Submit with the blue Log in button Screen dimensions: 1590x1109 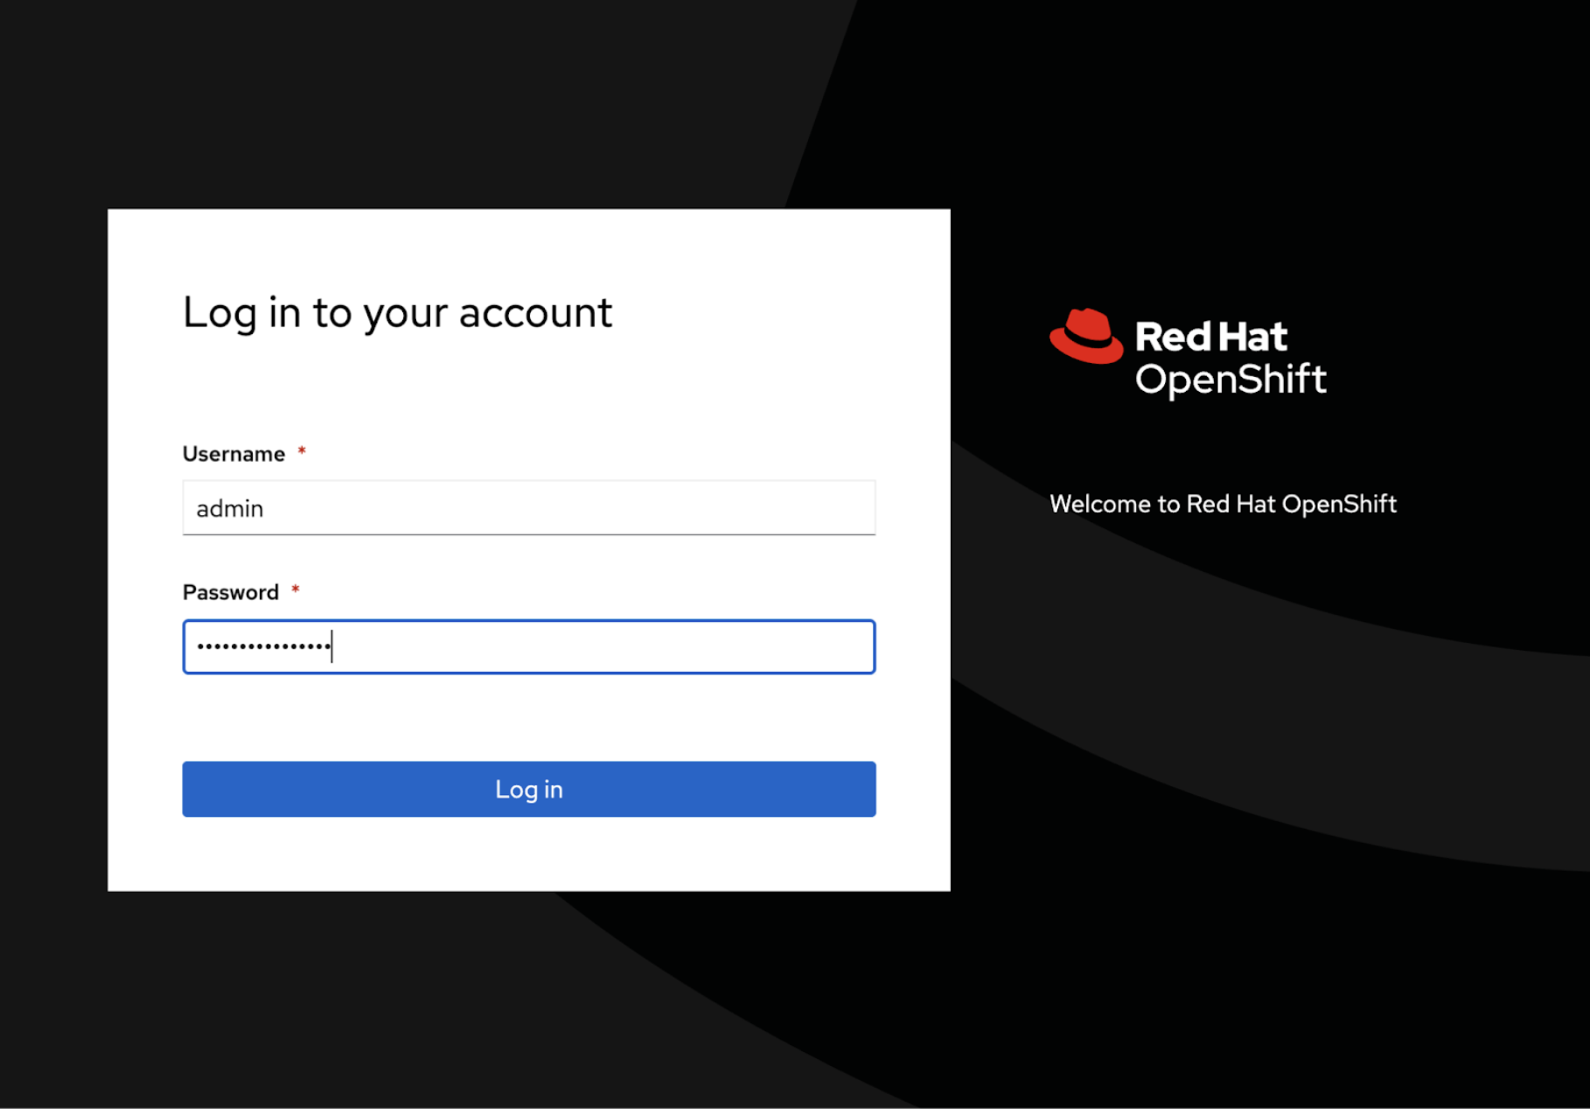coord(528,789)
